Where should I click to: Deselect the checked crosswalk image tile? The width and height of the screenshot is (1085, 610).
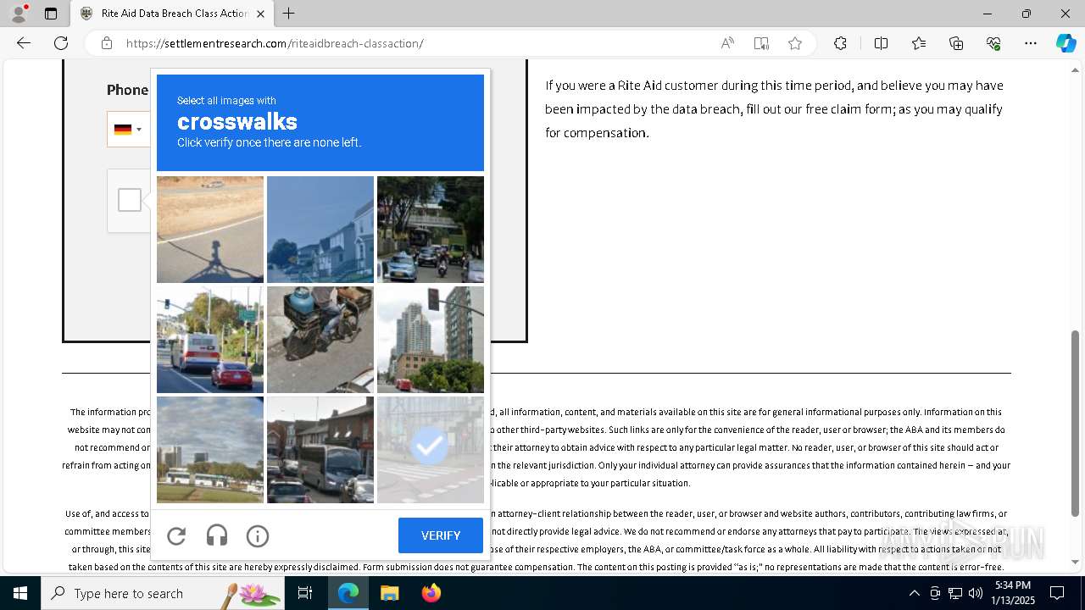click(x=431, y=450)
